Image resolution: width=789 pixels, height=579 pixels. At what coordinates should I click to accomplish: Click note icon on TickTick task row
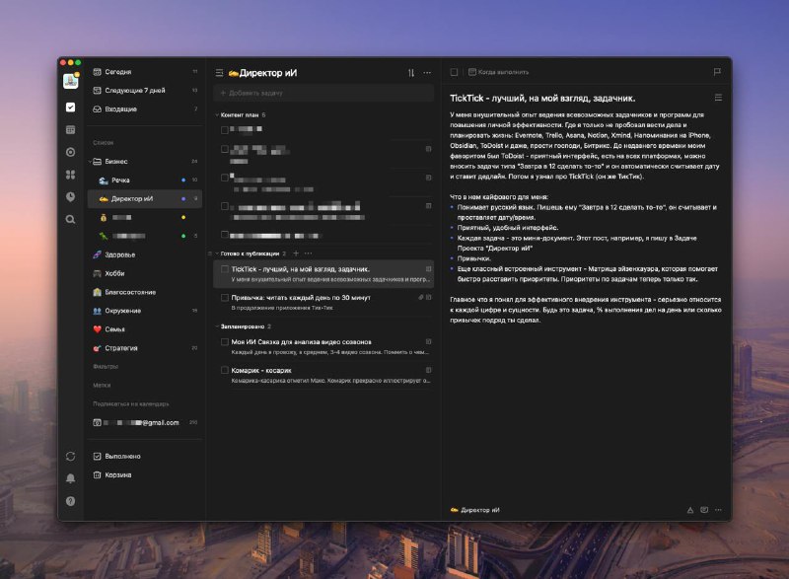click(x=428, y=269)
